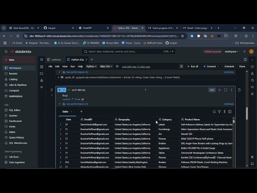The height and width of the screenshot is (193, 257).
Task: Expand the spark_df DataFrame schema
Action: click(59, 77)
